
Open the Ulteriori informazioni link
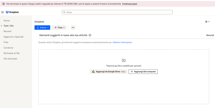(122, 42)
